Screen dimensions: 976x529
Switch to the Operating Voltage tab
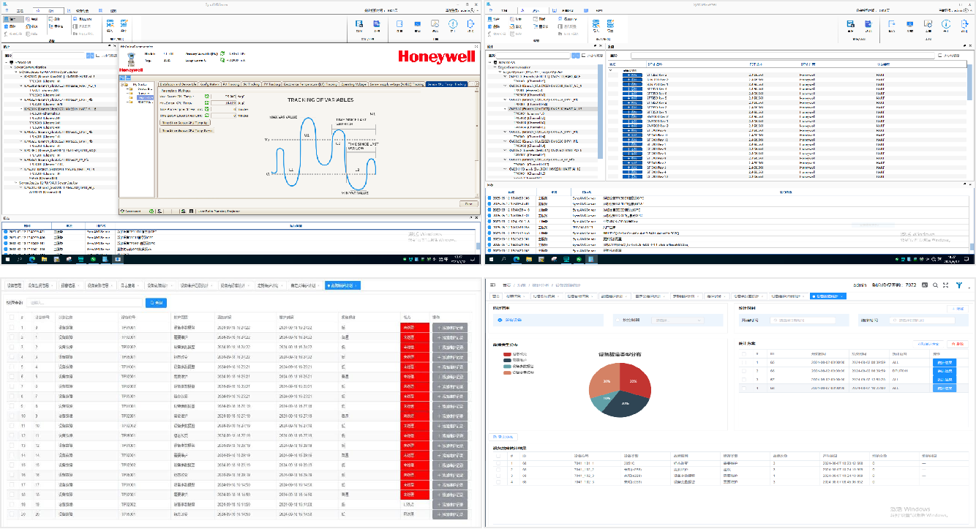(x=355, y=84)
